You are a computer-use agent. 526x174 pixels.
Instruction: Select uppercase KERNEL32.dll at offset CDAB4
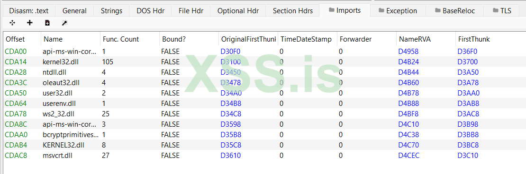(63, 145)
